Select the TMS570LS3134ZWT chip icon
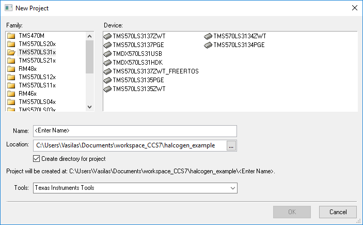Image resolution: width=363 pixels, height=225 pixels. click(208, 36)
